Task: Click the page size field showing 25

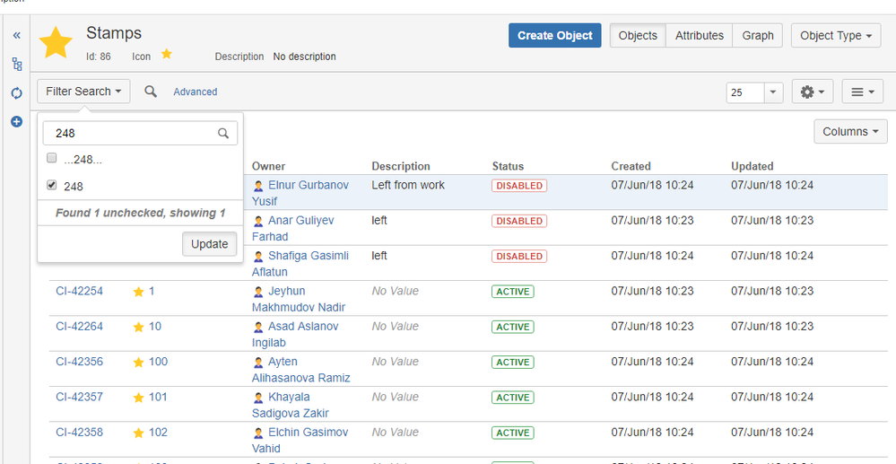Action: pyautogui.click(x=745, y=92)
